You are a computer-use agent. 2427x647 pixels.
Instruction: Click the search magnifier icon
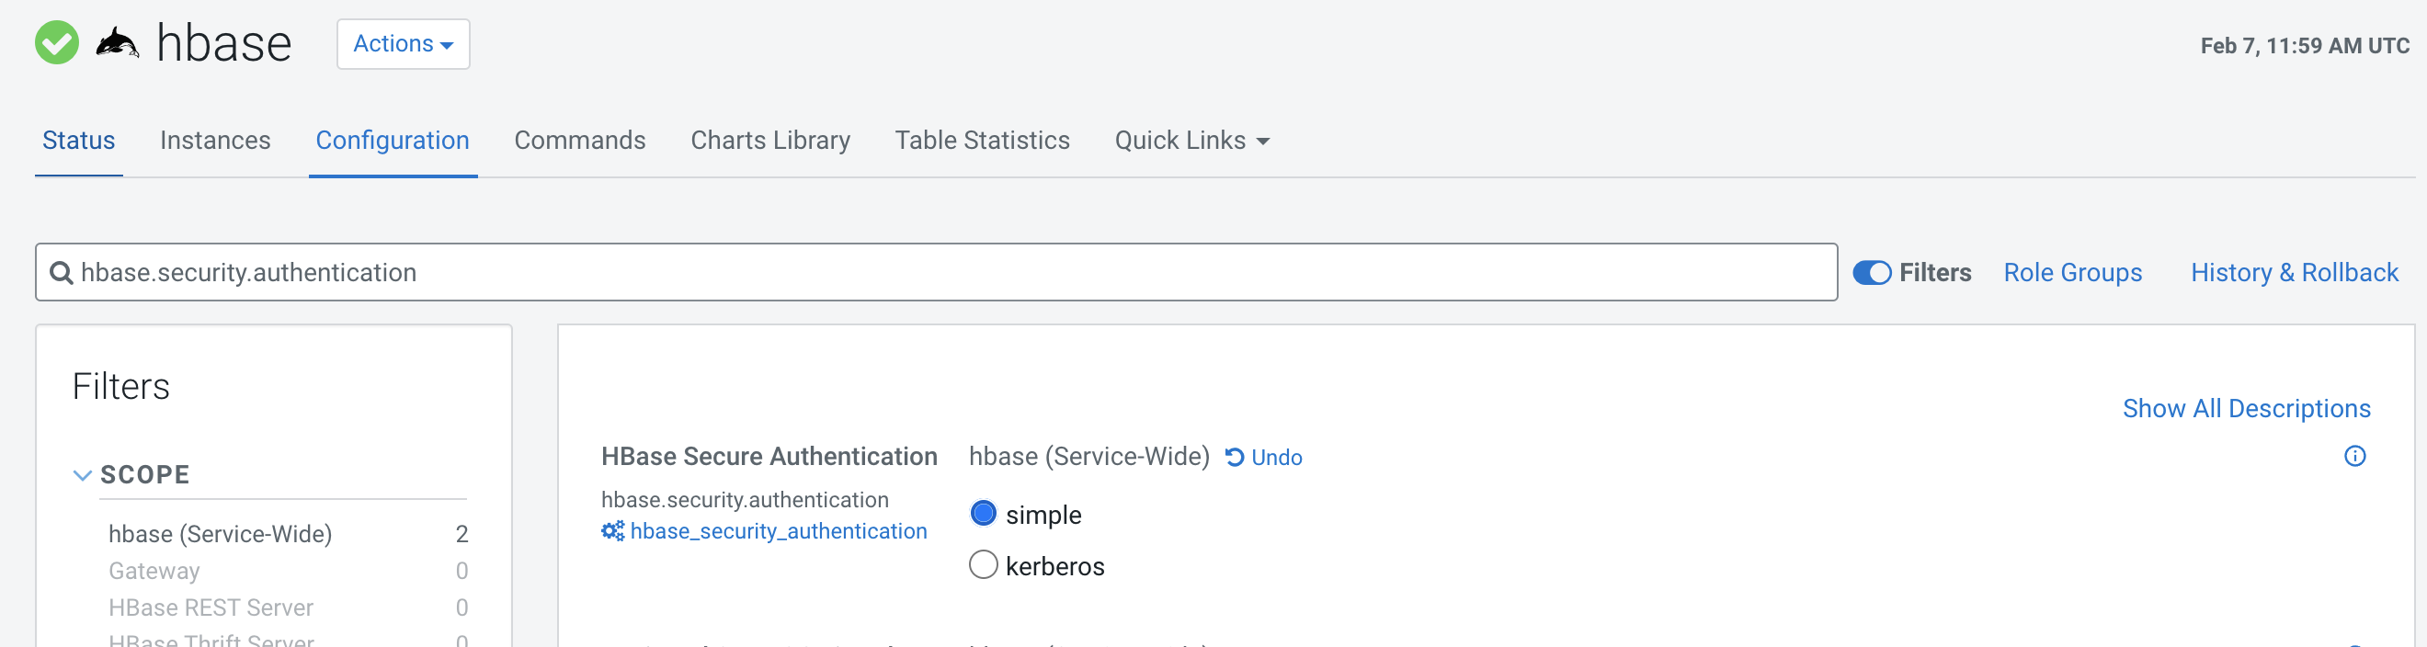point(62,273)
